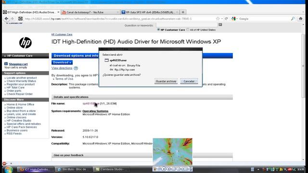
Task: Click the red add-on icon in the status bar
Action: coord(4,163)
